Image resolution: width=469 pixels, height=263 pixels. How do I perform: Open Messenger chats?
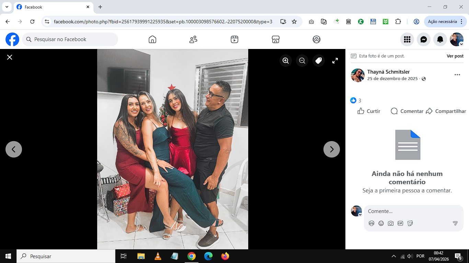(424, 40)
